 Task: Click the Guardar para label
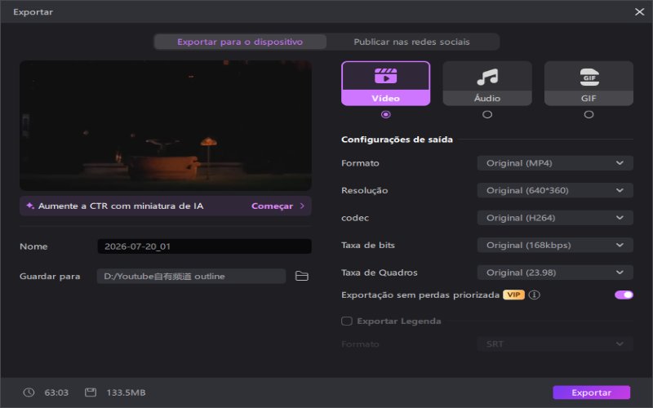50,276
